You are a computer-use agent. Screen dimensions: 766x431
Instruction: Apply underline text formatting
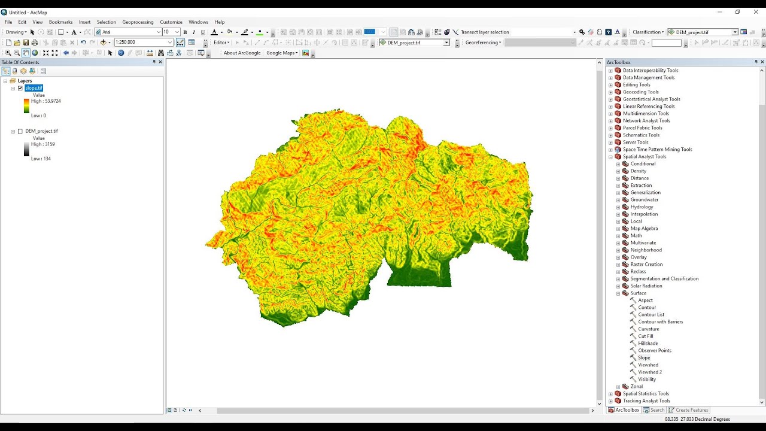[203, 32]
